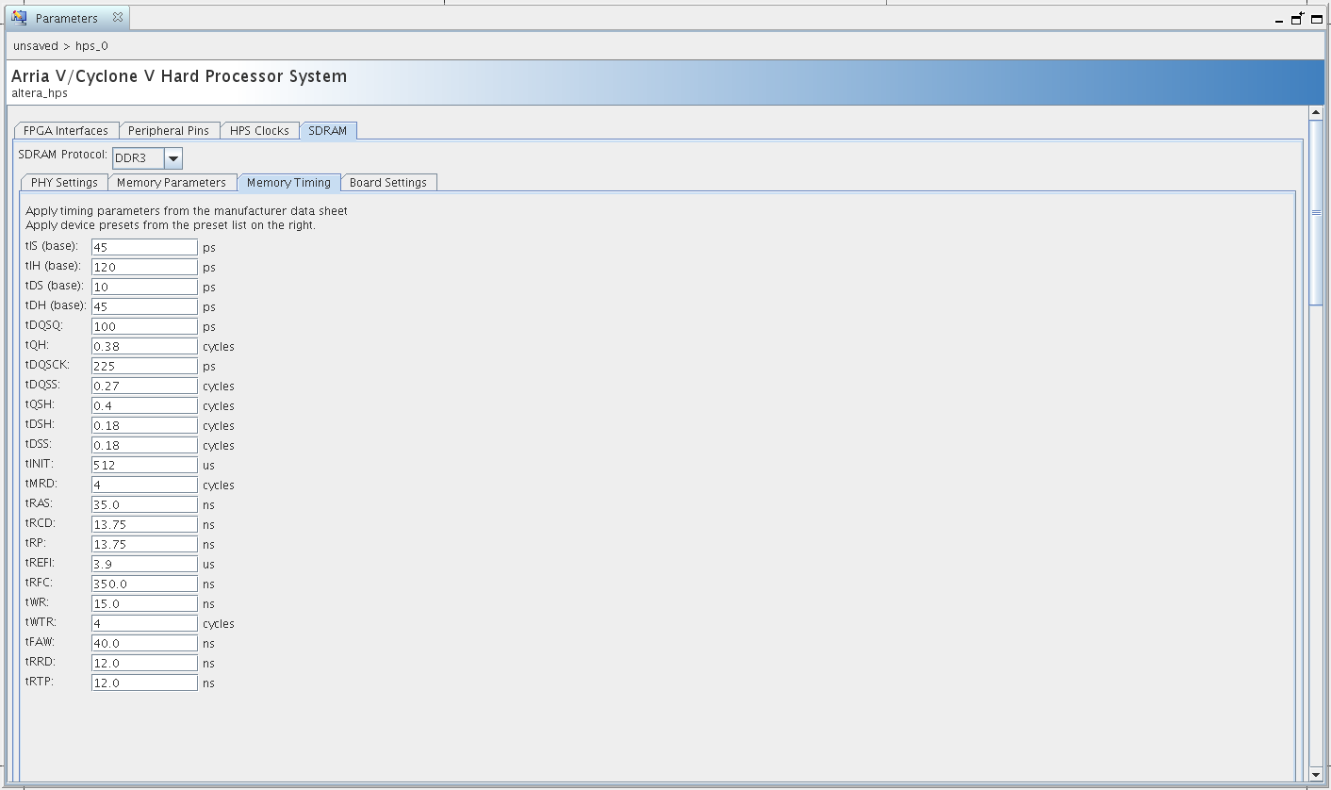The width and height of the screenshot is (1331, 790).
Task: Click the 'Apply timing parameters' instruction line
Action: click(x=187, y=211)
